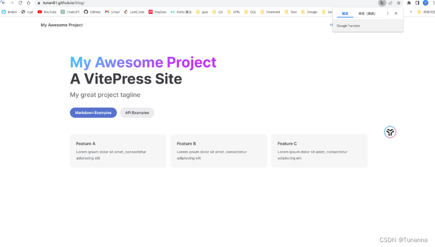Close the Google Translate popup
The image size is (435, 247).
(x=396, y=13)
